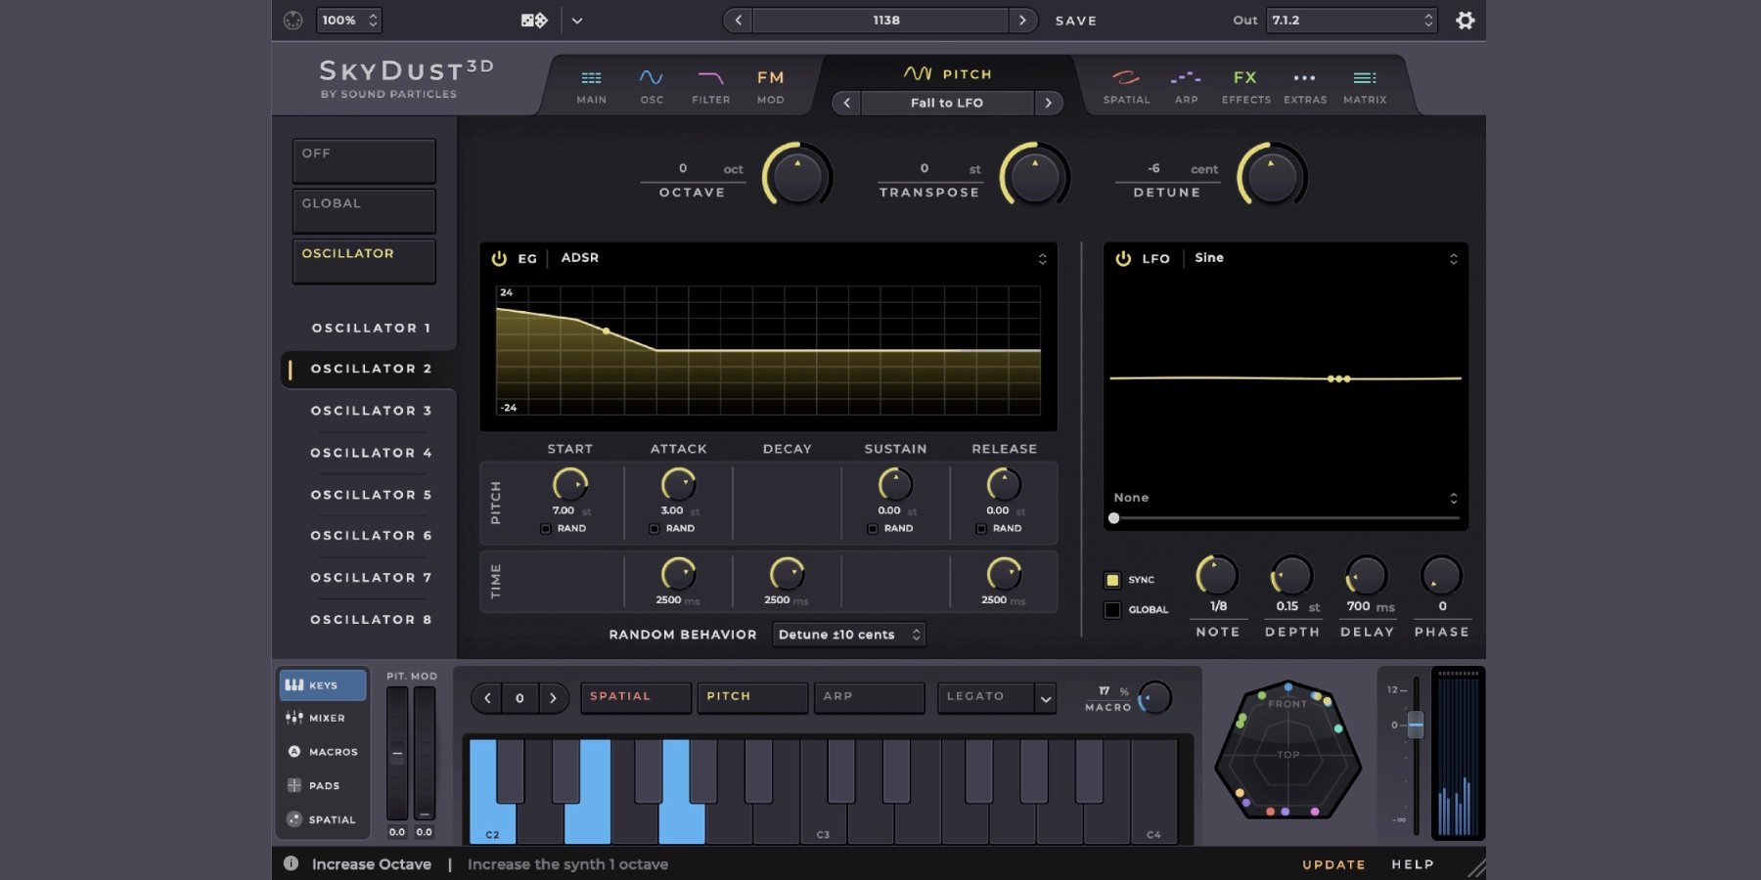The width and height of the screenshot is (1761, 880).
Task: Open the MATRIX panel
Action: click(1364, 84)
